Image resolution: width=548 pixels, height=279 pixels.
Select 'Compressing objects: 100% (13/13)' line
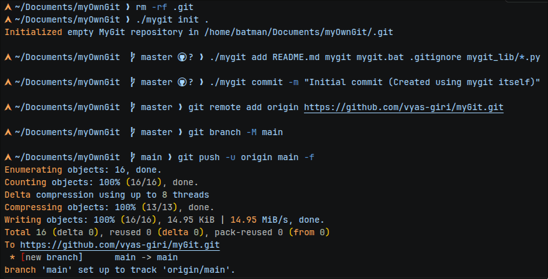tap(109, 207)
